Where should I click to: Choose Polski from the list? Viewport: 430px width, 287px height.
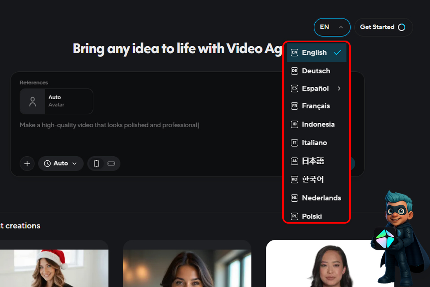312,216
